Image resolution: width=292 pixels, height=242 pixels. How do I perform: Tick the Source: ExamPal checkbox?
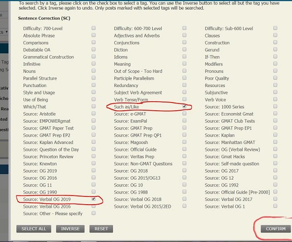184,120
